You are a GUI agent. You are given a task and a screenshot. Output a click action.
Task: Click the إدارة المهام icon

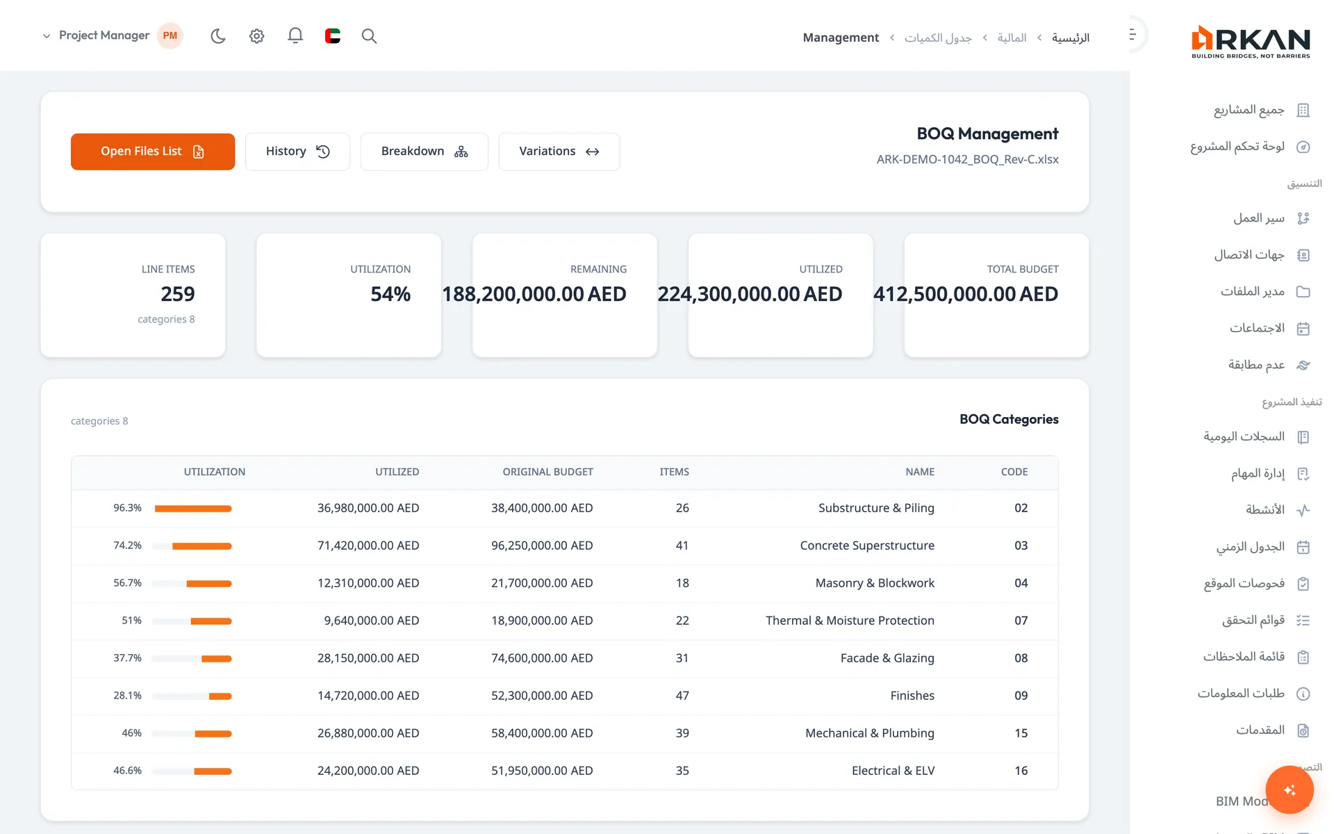1303,474
